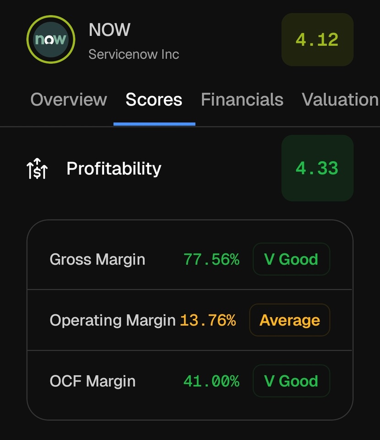Select the Scores tab
This screenshot has width=380, height=440.
(x=154, y=99)
